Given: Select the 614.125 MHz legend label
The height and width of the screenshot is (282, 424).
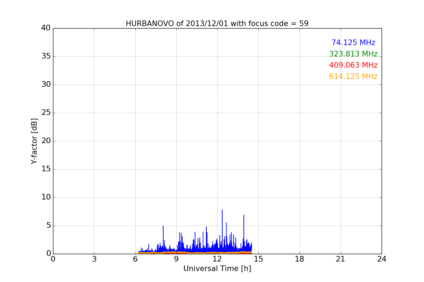Looking at the screenshot, I should pyautogui.click(x=353, y=76).
